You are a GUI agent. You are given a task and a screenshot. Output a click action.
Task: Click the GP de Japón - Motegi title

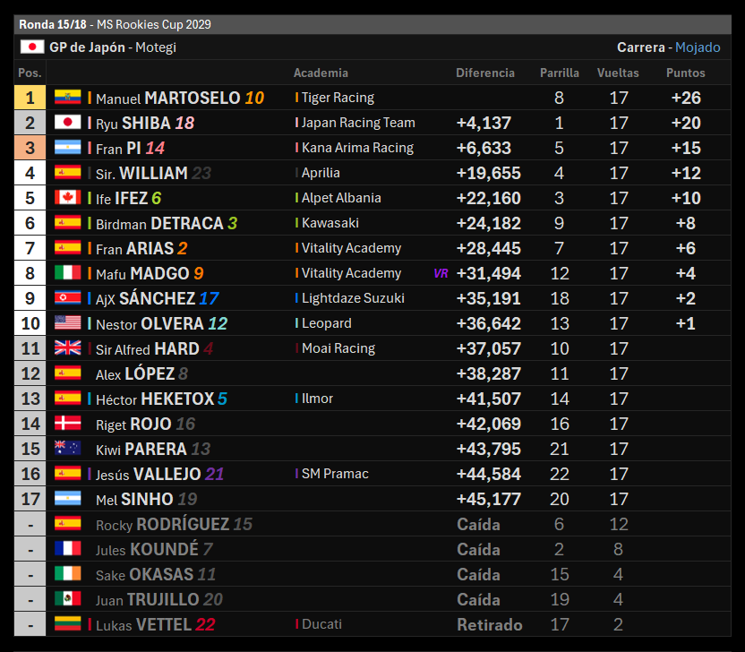113,47
